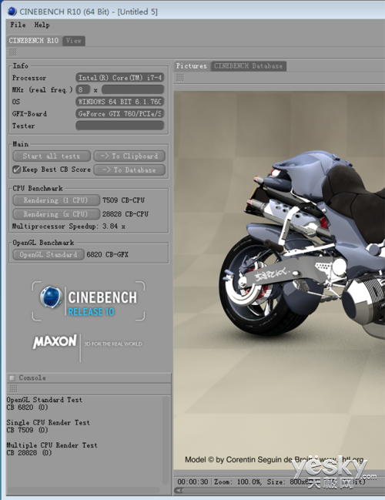Click the grip handle icon under Pictures tab

180,78
